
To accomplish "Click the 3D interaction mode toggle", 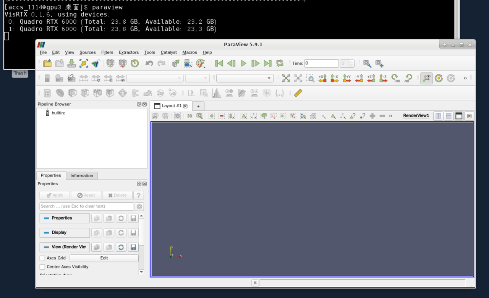I will pos(189,116).
